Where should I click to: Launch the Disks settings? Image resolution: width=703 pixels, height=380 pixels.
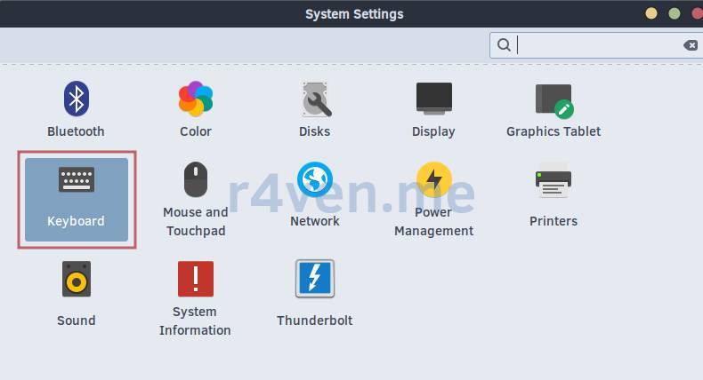(314, 108)
